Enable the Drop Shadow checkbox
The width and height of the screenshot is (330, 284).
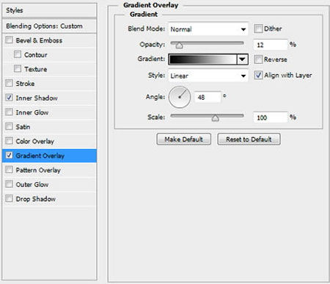[x=9, y=199]
